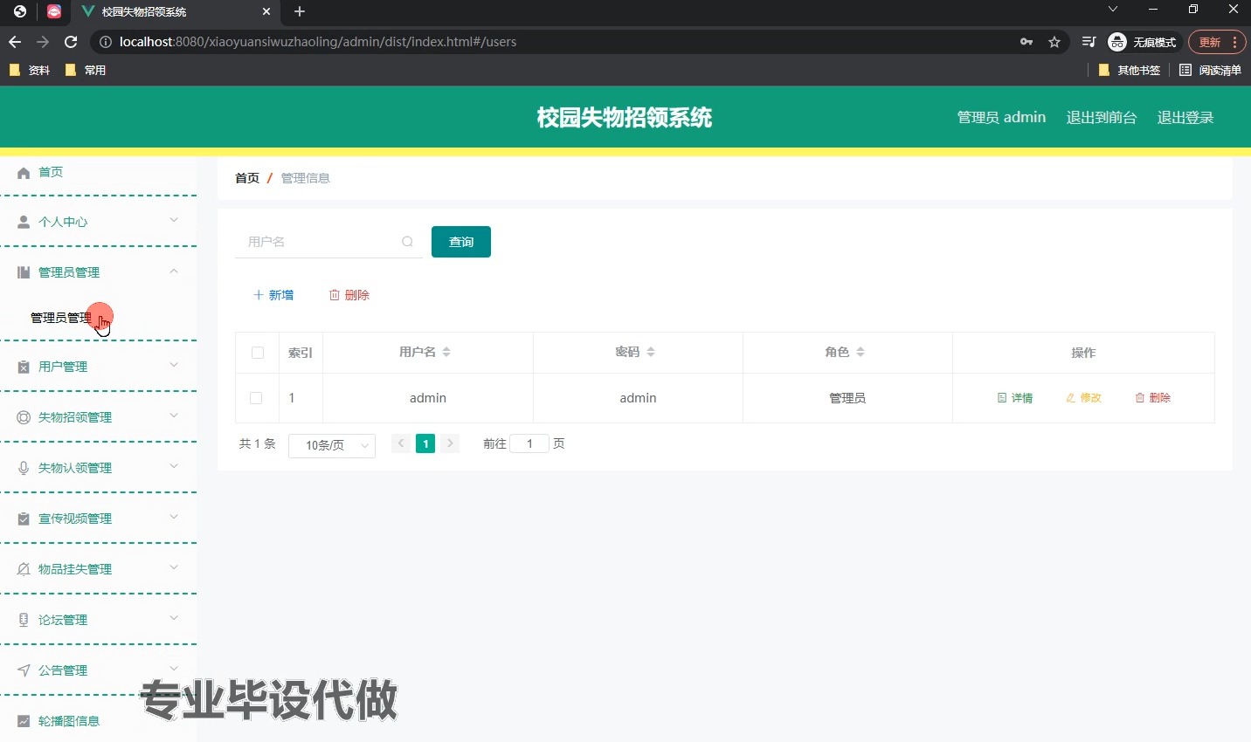
Task: Click the microphone icon beside 失物认领管理
Action: pyautogui.click(x=24, y=468)
